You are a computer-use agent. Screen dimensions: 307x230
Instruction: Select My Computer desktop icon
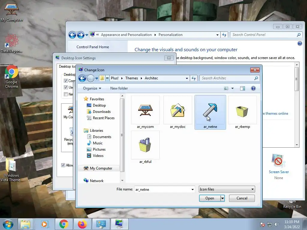[12, 12]
